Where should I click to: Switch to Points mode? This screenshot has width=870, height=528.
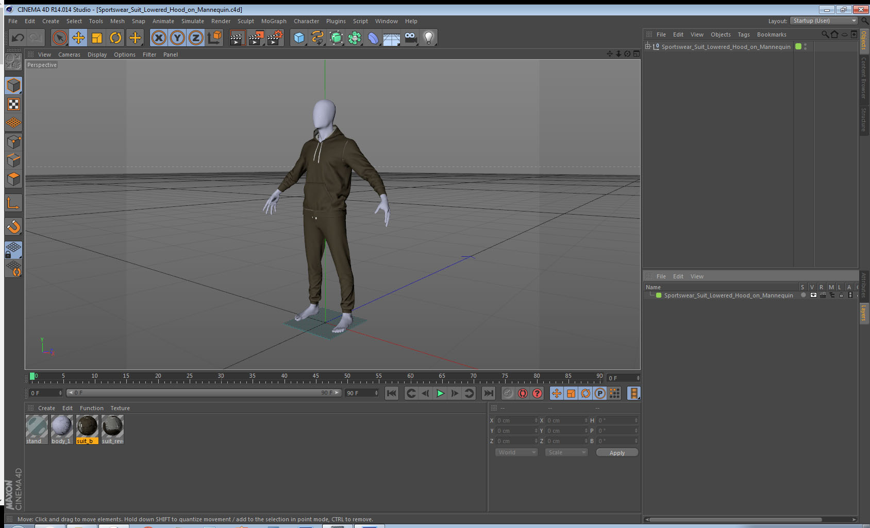tap(13, 142)
